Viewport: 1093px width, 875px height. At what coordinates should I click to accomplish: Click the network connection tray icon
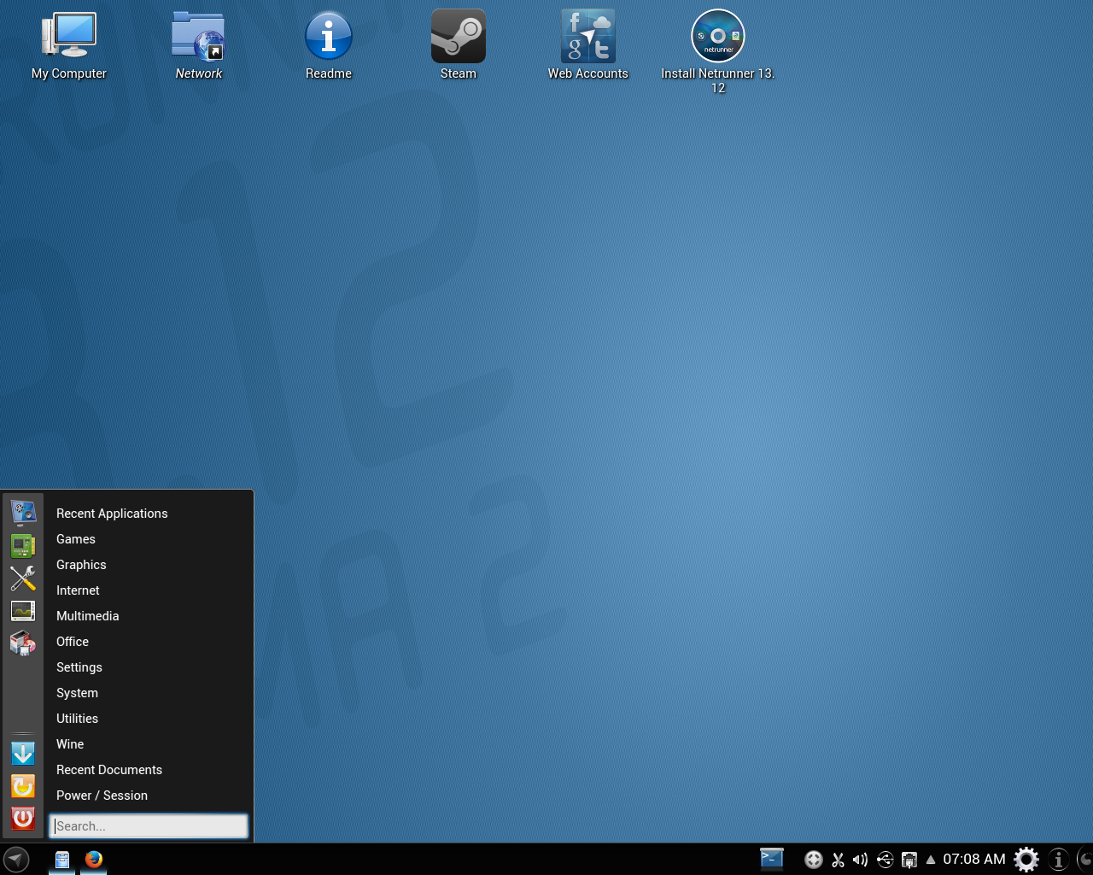909,860
